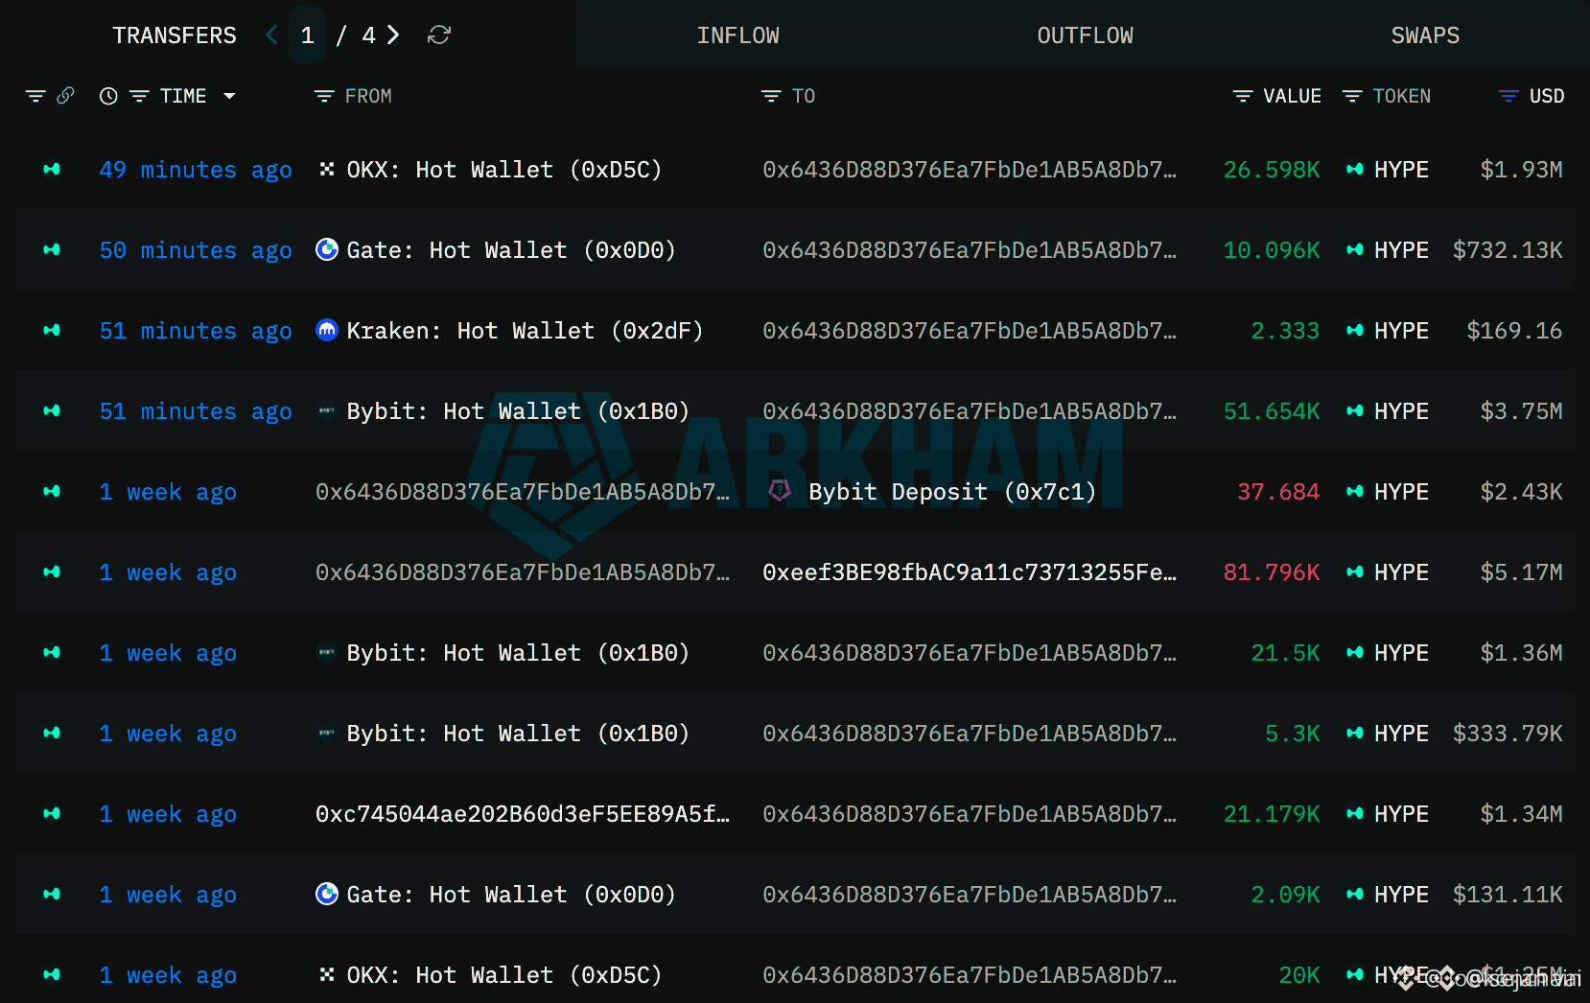Filter by TO column
The width and height of the screenshot is (1590, 1003).
(771, 96)
